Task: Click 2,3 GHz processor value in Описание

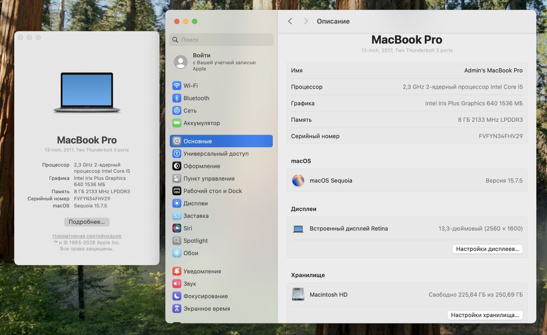Action: click(463, 87)
